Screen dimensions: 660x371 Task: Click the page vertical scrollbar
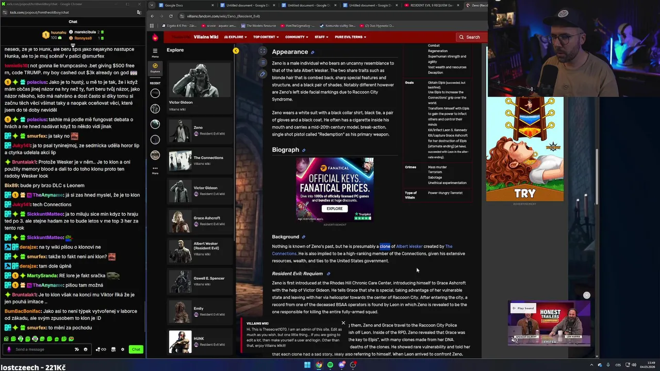pyautogui.click(x=597, y=177)
